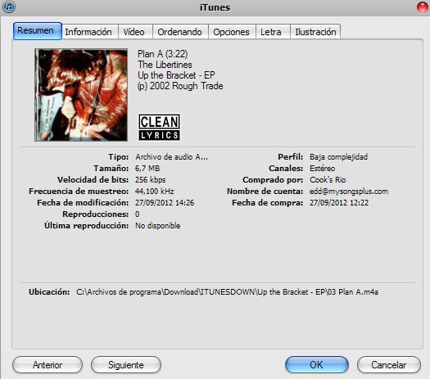Click the Cancelar button
The width and height of the screenshot is (430, 379).
point(389,365)
